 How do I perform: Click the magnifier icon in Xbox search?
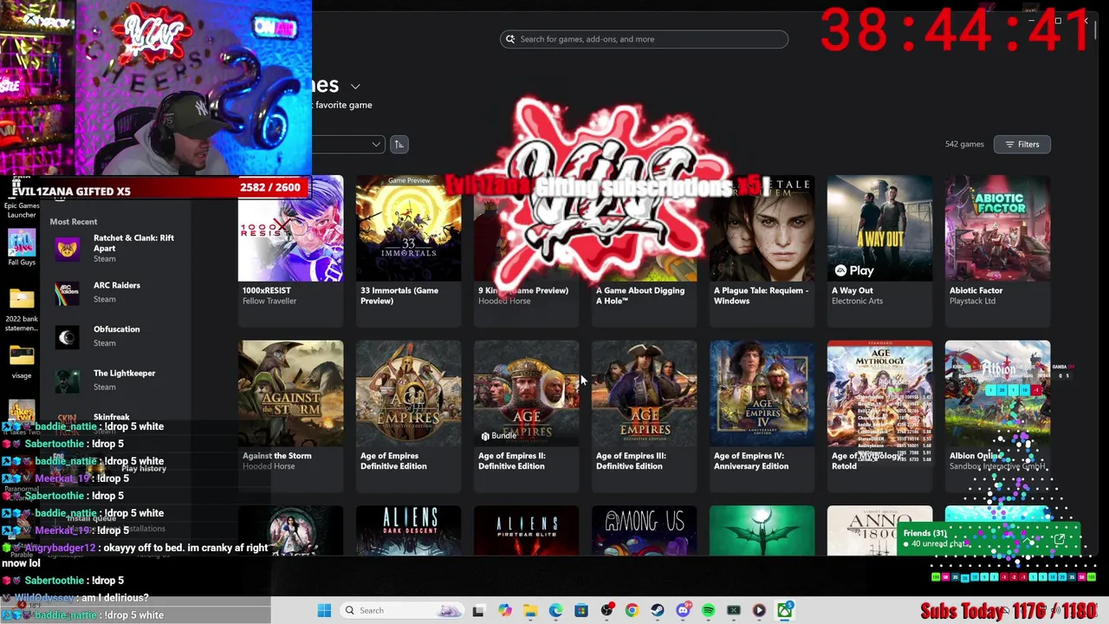tap(510, 39)
